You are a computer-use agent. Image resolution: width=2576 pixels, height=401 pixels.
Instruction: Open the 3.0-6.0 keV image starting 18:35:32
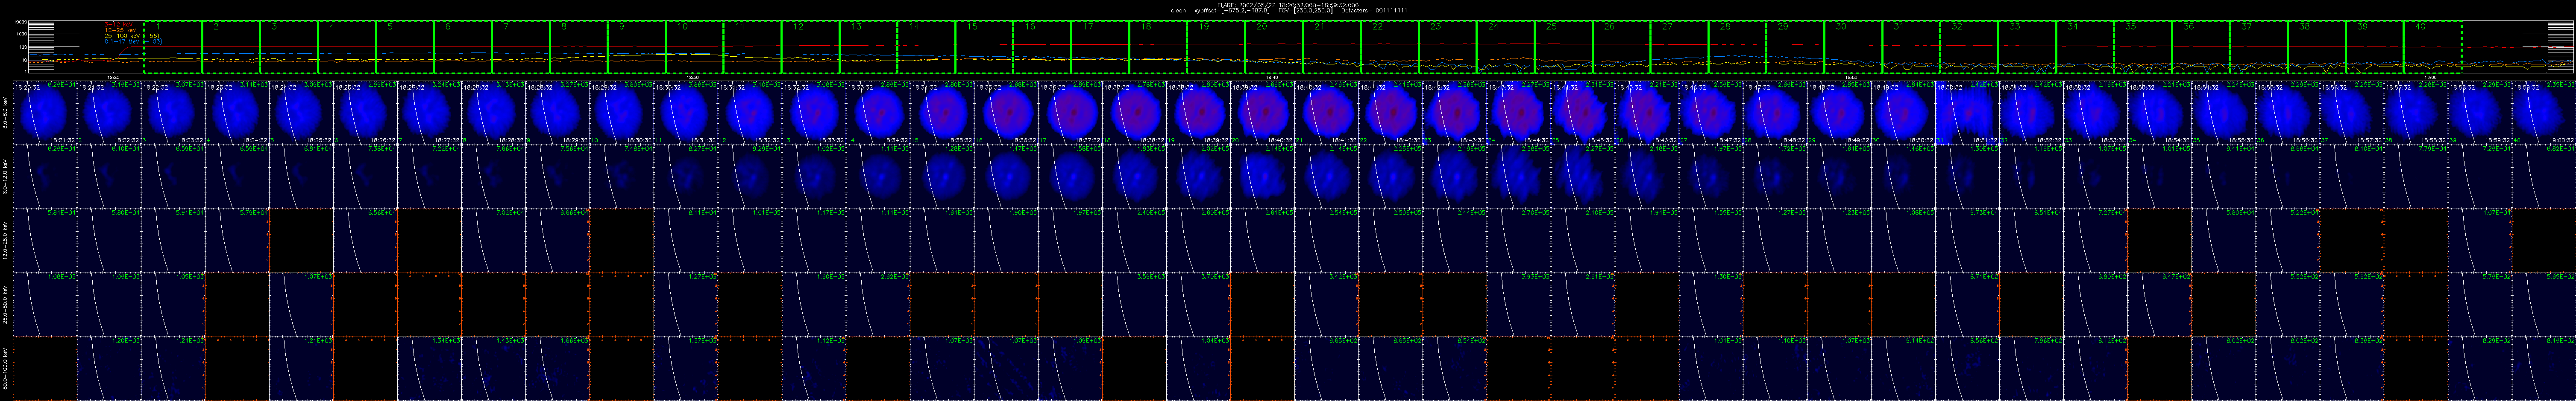pyautogui.click(x=1006, y=113)
